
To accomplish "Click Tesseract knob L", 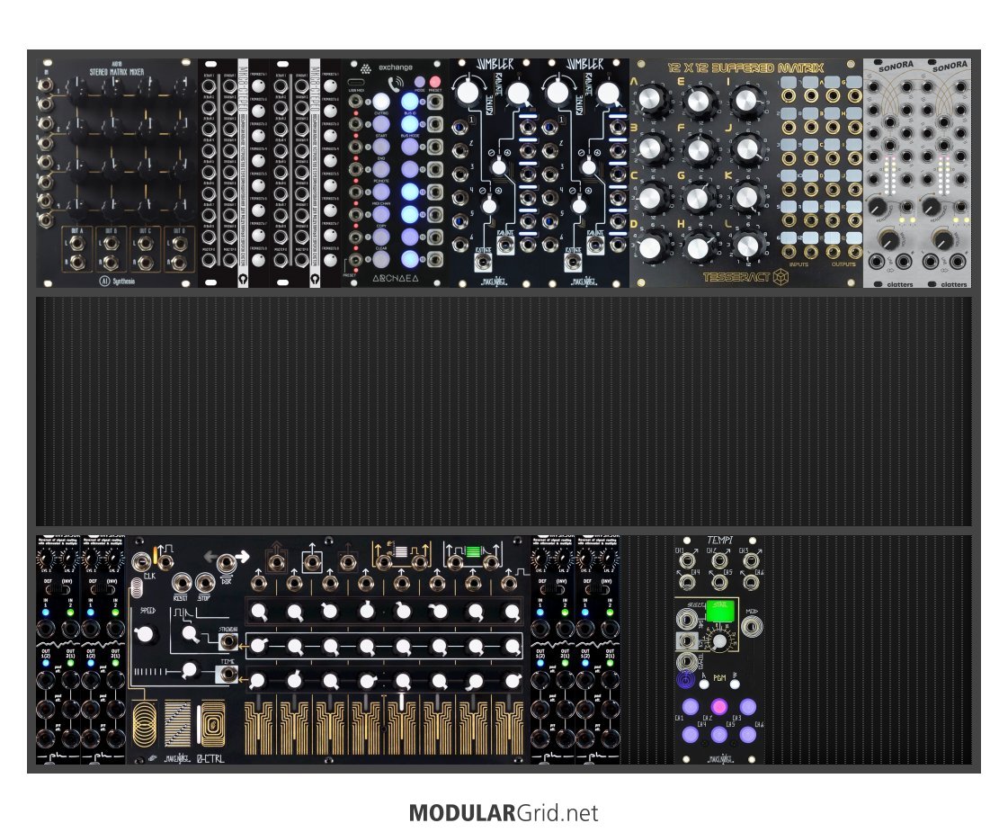I will (747, 245).
